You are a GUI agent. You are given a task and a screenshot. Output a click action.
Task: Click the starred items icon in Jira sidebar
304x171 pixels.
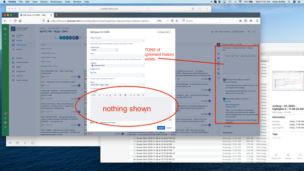point(5,34)
